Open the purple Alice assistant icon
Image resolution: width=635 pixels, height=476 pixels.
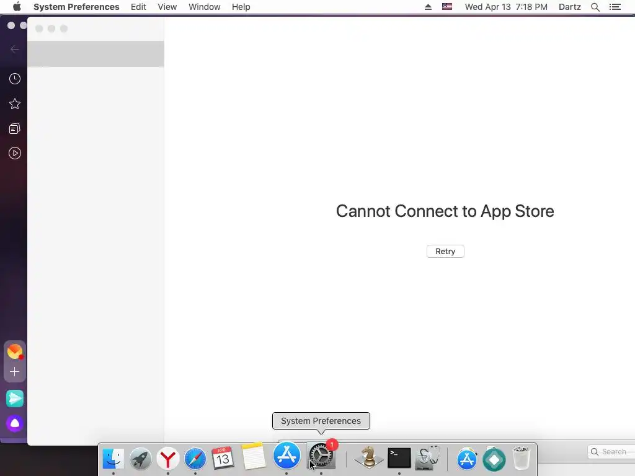click(15, 423)
